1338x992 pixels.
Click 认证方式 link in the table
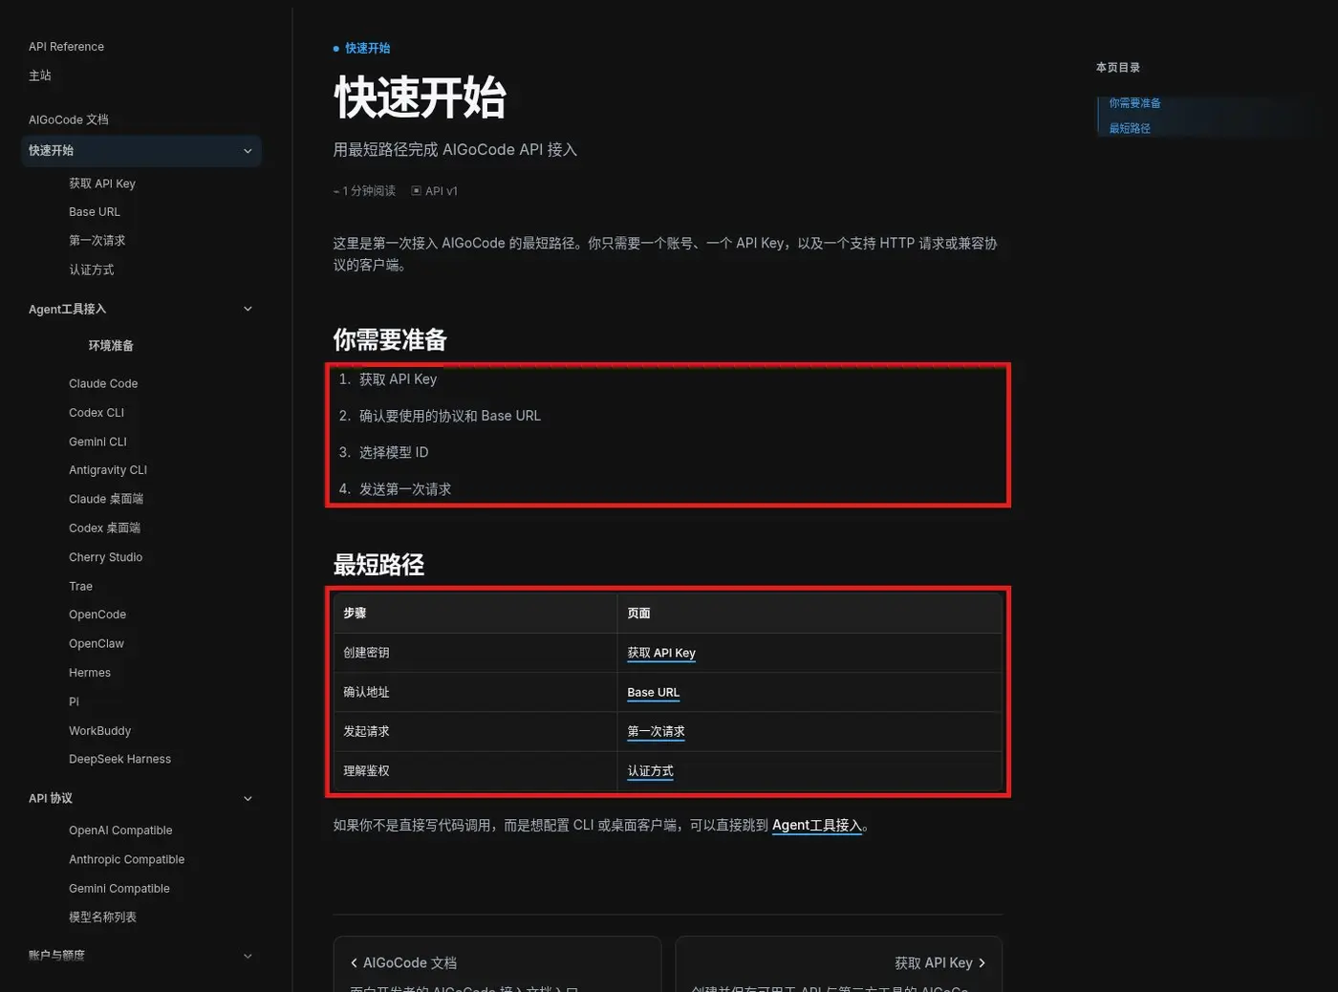650,771
